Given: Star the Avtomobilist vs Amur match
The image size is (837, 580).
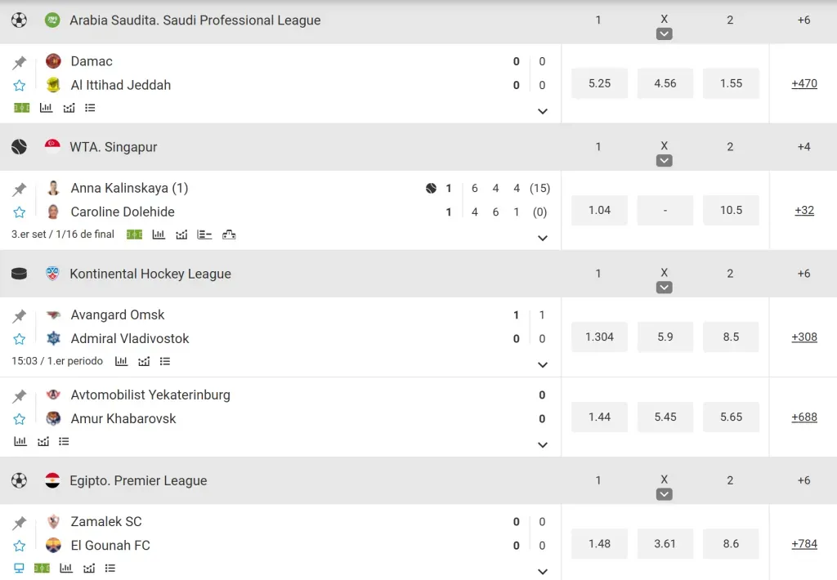Looking at the screenshot, I should [x=20, y=419].
